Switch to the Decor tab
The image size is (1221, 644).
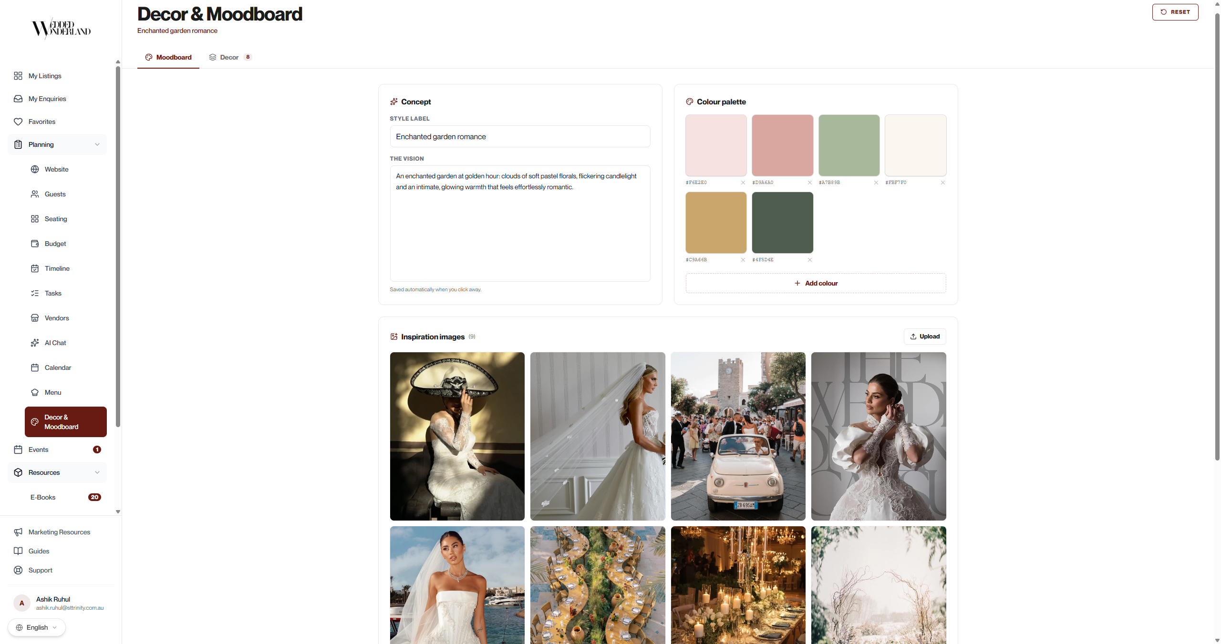tap(230, 57)
